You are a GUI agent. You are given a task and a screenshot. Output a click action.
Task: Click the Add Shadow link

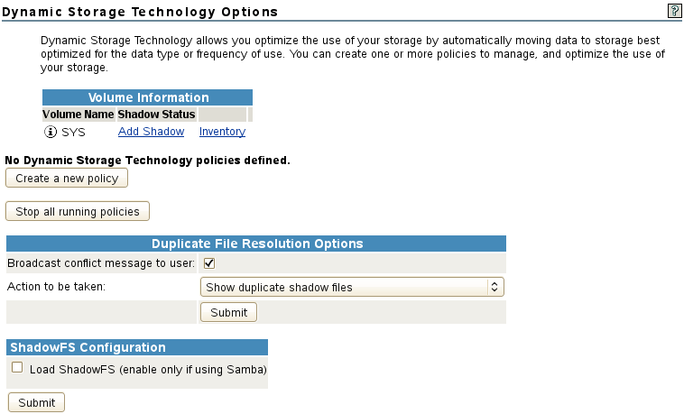click(151, 132)
